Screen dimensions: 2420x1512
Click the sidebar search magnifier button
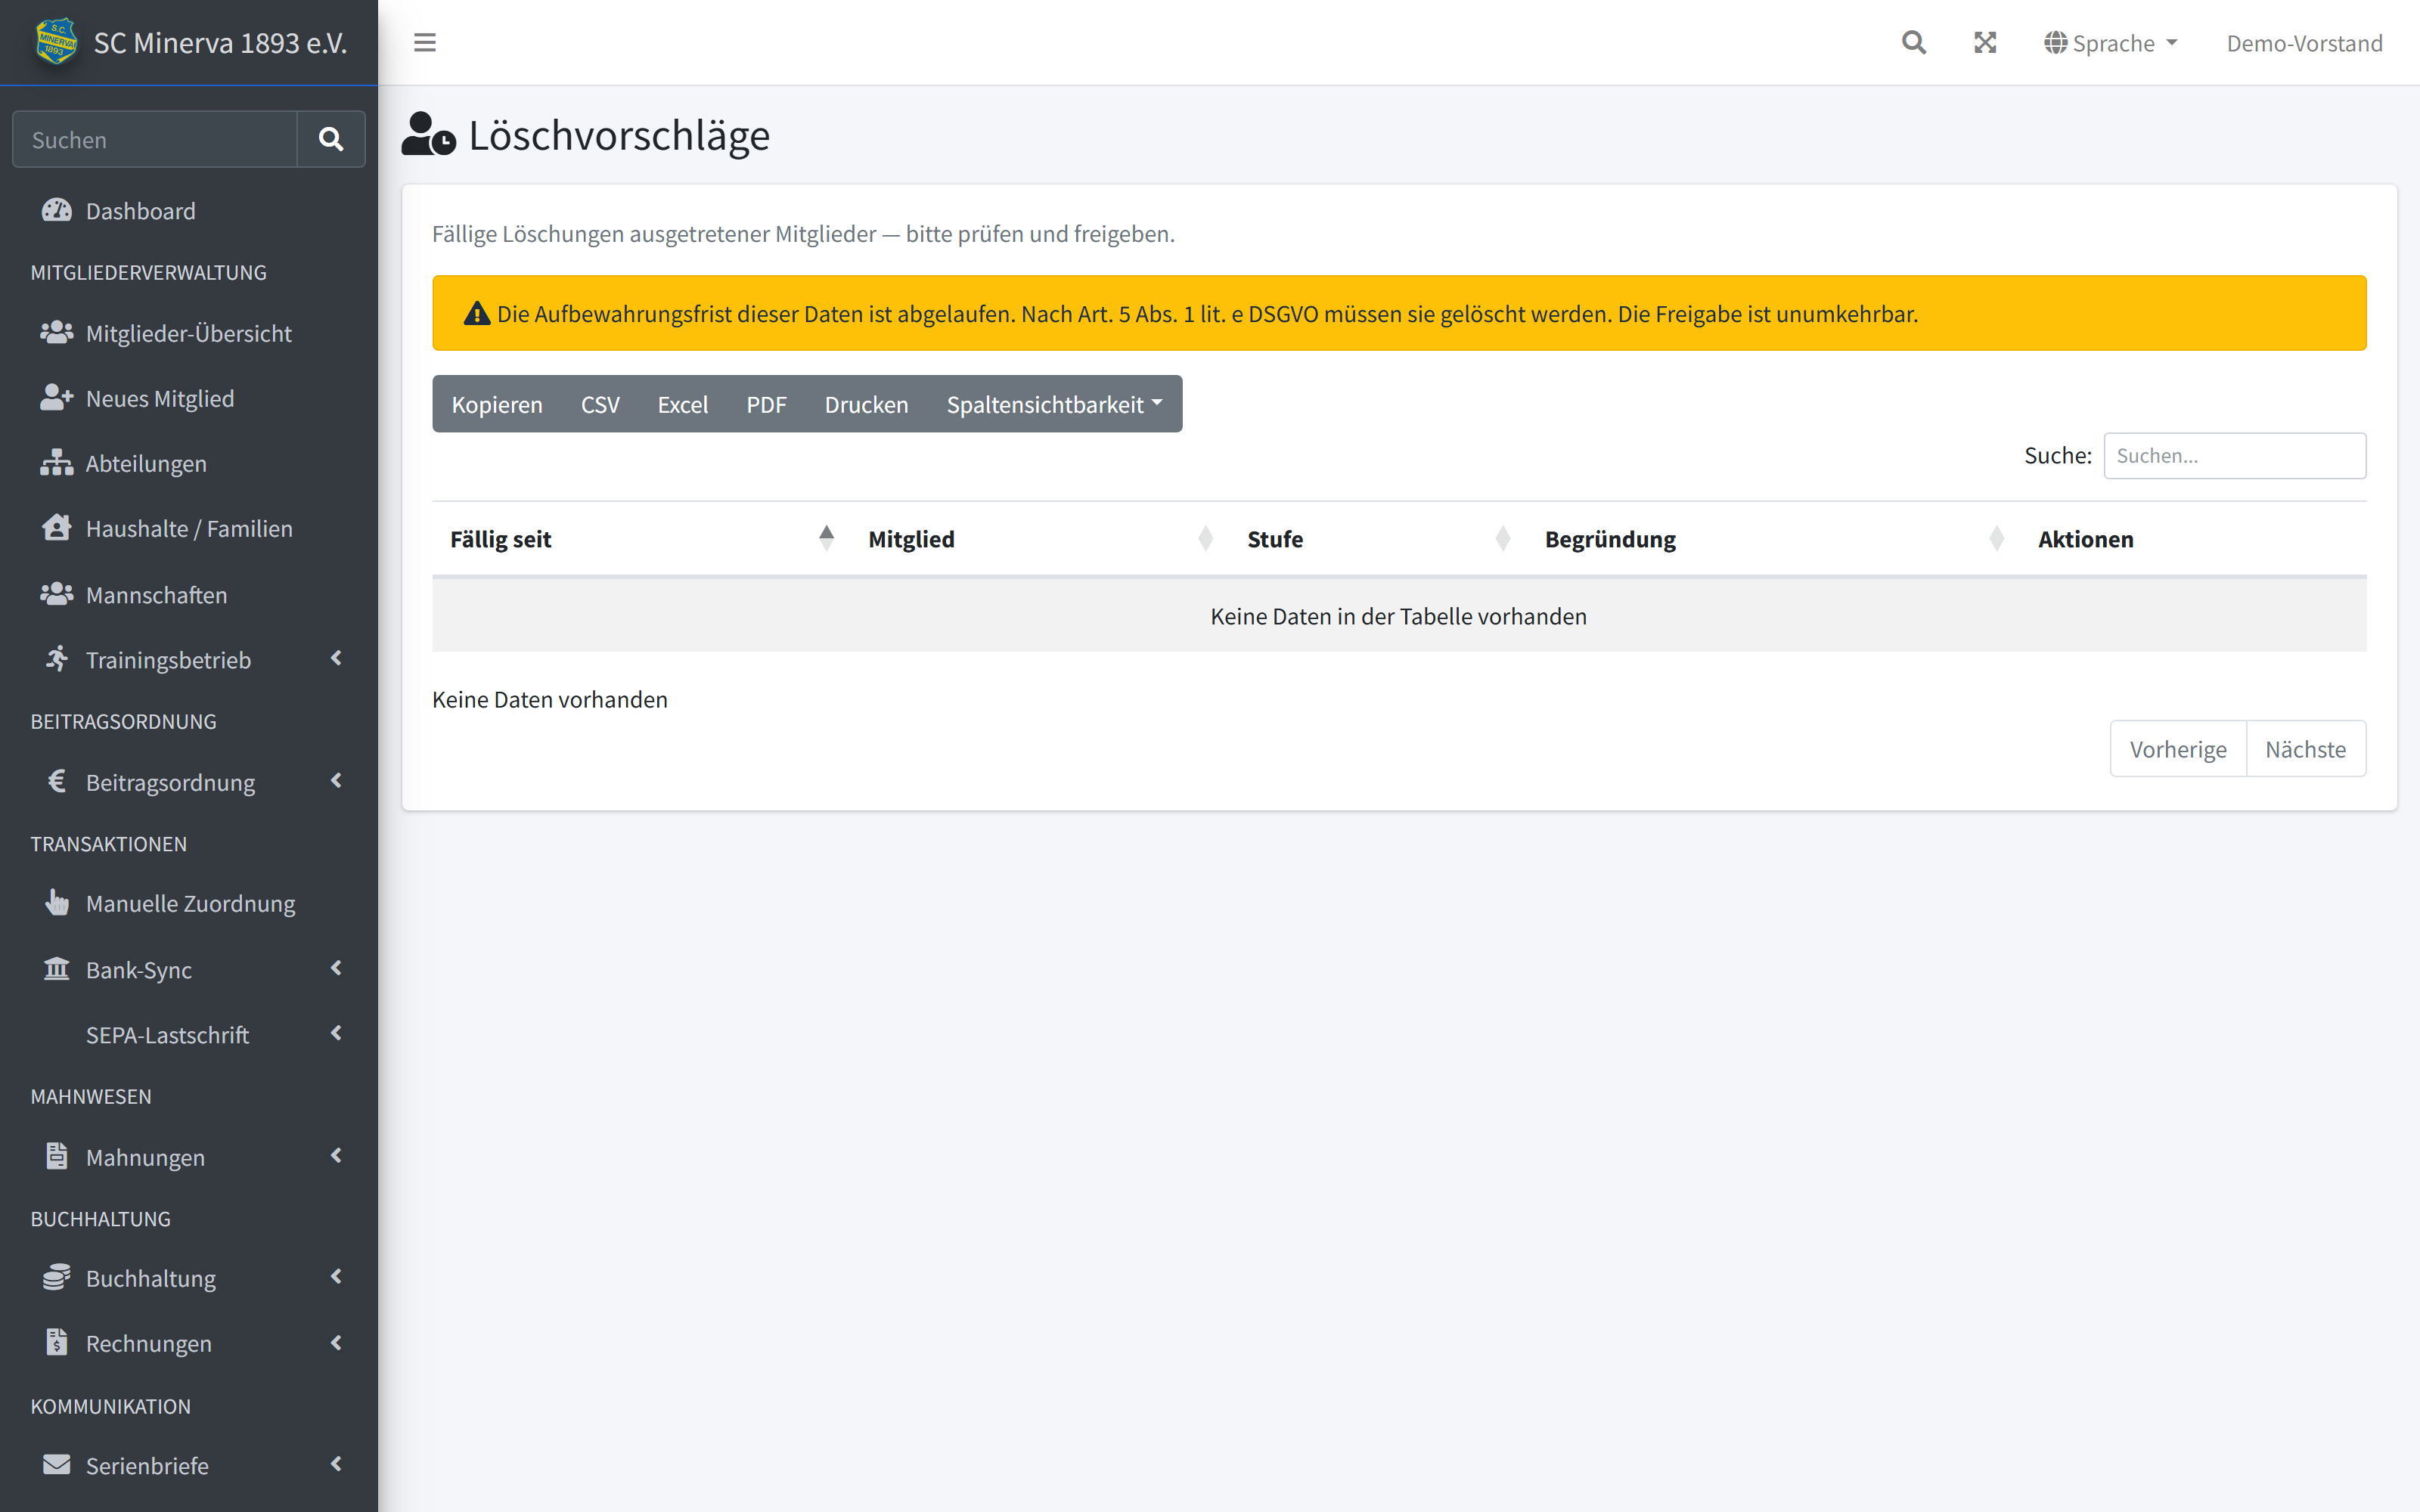[x=331, y=139]
